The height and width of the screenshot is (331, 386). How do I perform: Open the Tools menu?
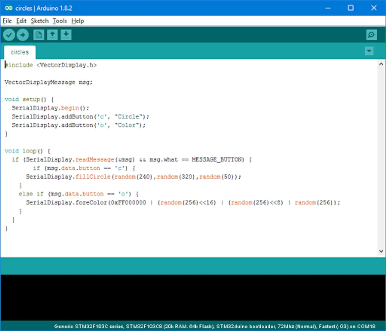point(60,21)
